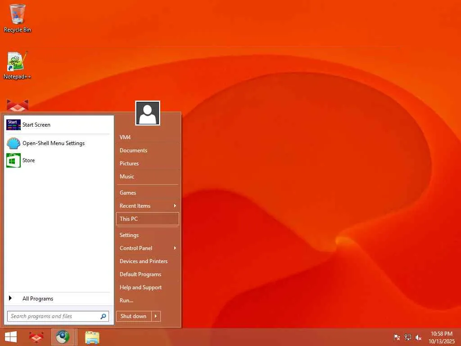Open the Shut down options arrow
461x346 pixels.
[156, 316]
